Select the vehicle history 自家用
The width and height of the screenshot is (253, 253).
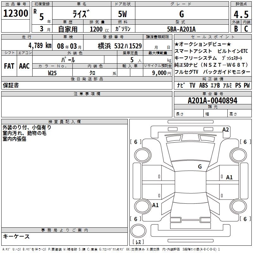point(68,29)
